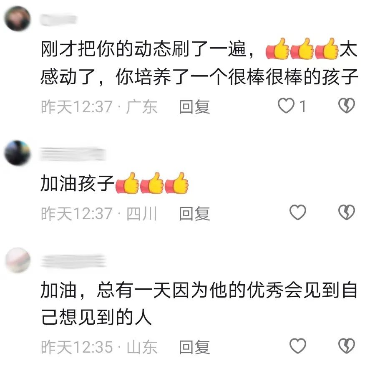Select the comment starting 加油，总有一天
Screen dimensions: 365x366
click(x=199, y=303)
